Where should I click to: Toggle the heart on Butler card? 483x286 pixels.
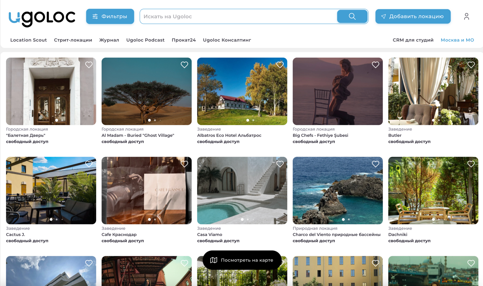[471, 65]
